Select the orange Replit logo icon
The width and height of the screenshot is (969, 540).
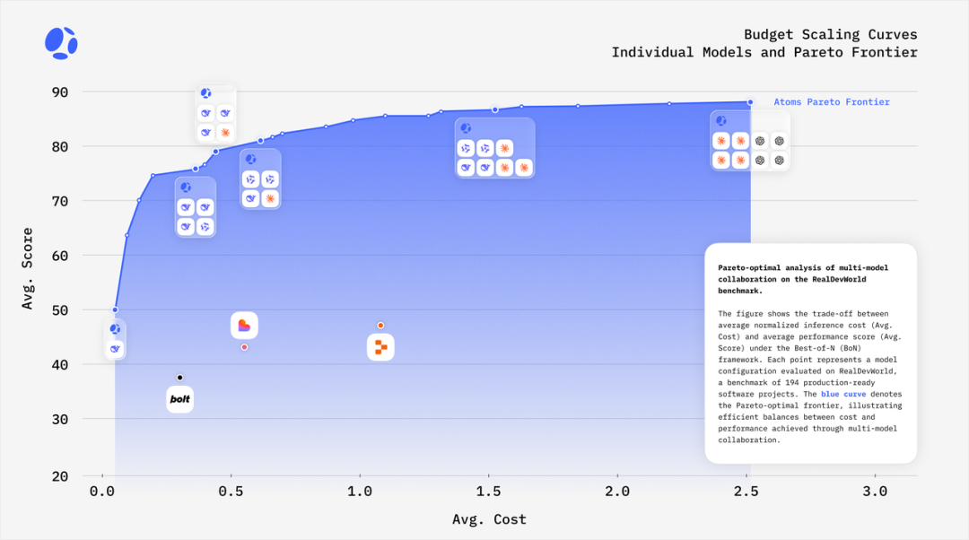click(x=380, y=347)
